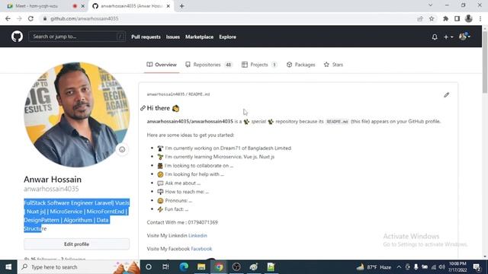488x274 pixels.
Task: Click the link anchor beside Hi there
Action: coord(143,108)
